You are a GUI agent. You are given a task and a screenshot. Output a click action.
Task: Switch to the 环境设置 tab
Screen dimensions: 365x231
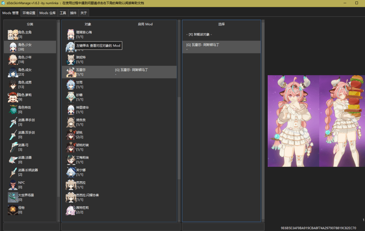29,13
